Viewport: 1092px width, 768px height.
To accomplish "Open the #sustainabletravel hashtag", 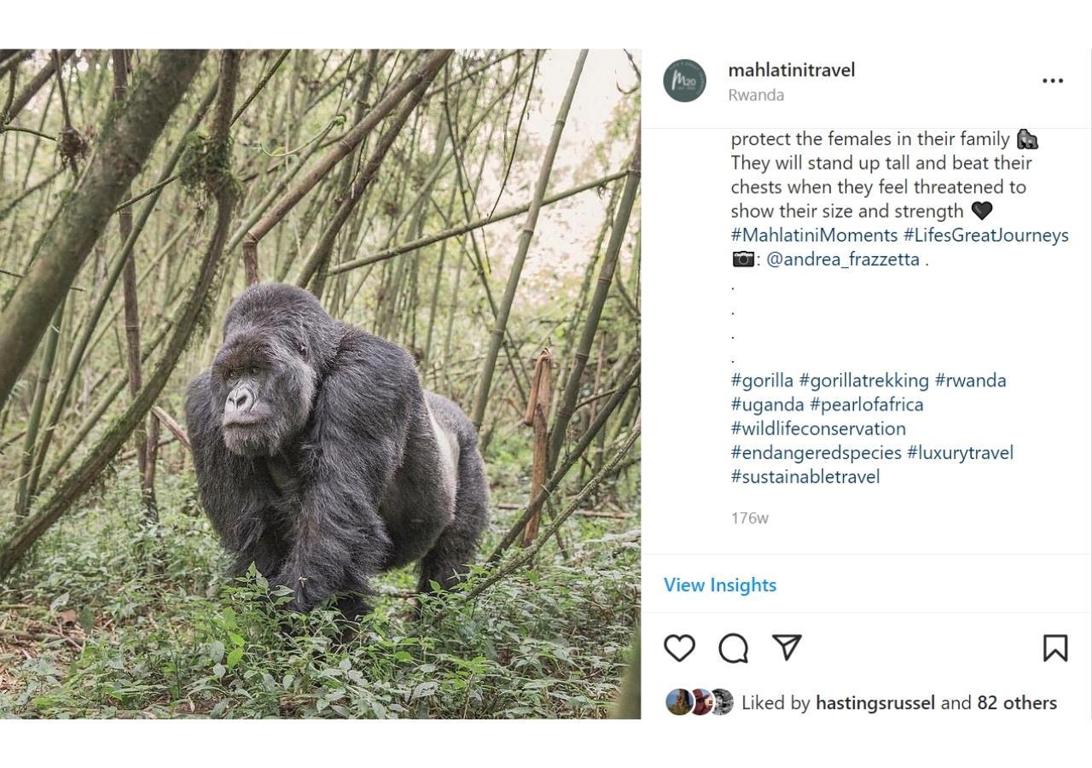I will click(804, 477).
